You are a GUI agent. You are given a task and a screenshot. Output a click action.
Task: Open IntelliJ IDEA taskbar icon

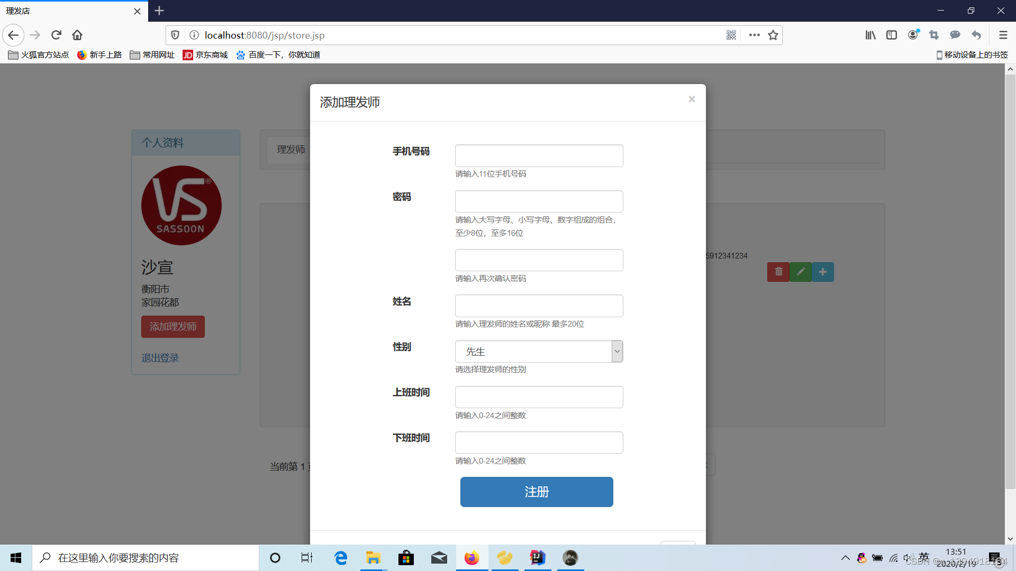click(538, 558)
